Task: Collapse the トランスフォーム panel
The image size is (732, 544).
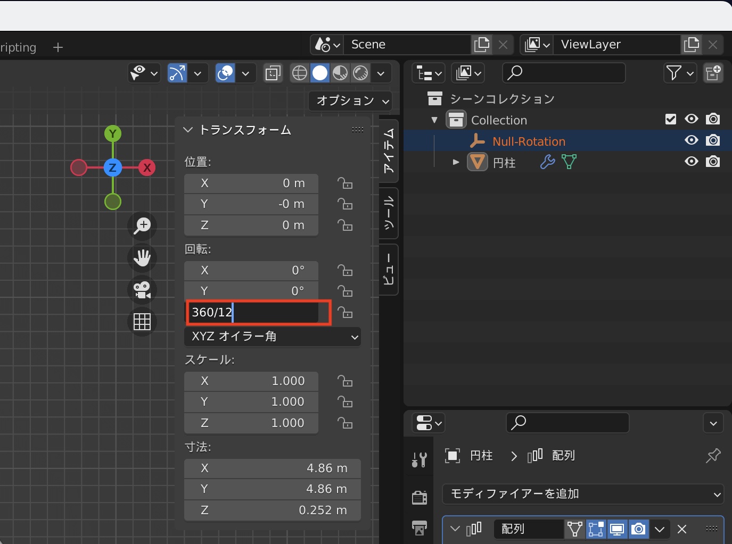Action: click(188, 130)
